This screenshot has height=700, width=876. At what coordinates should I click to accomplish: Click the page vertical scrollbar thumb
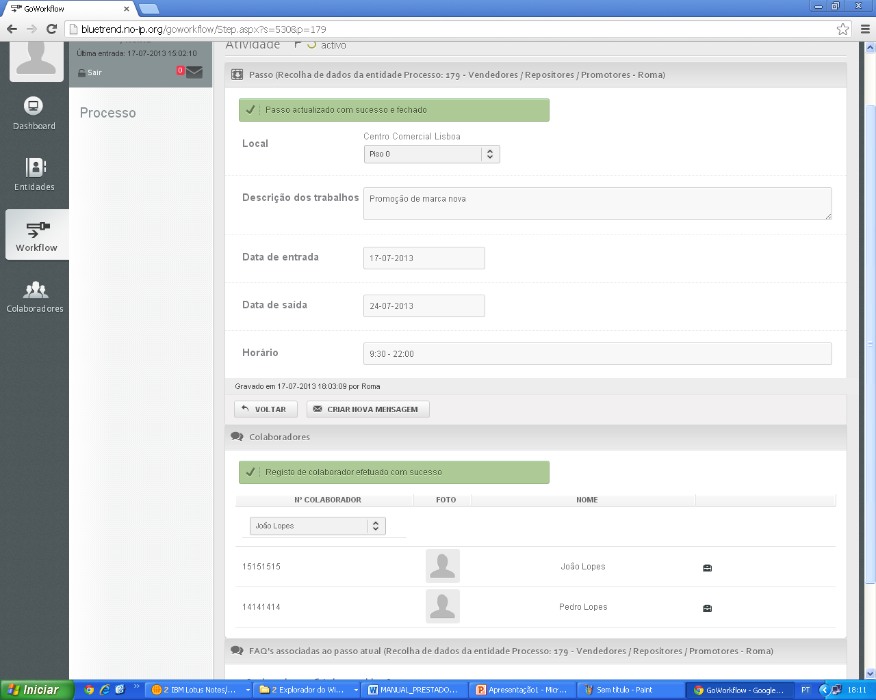871,344
